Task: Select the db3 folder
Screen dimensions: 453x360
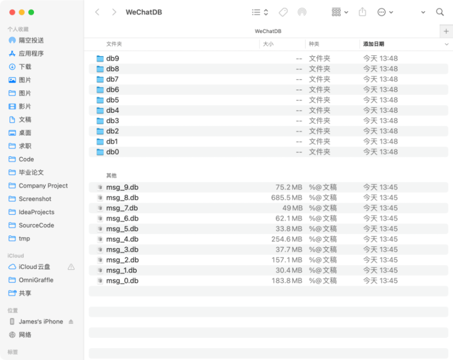Action: 268,120
